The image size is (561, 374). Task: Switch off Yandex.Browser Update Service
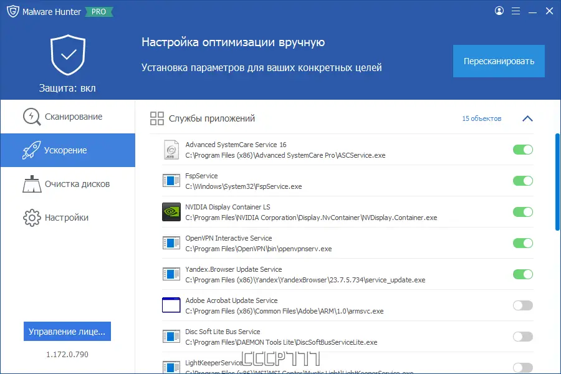523,274
